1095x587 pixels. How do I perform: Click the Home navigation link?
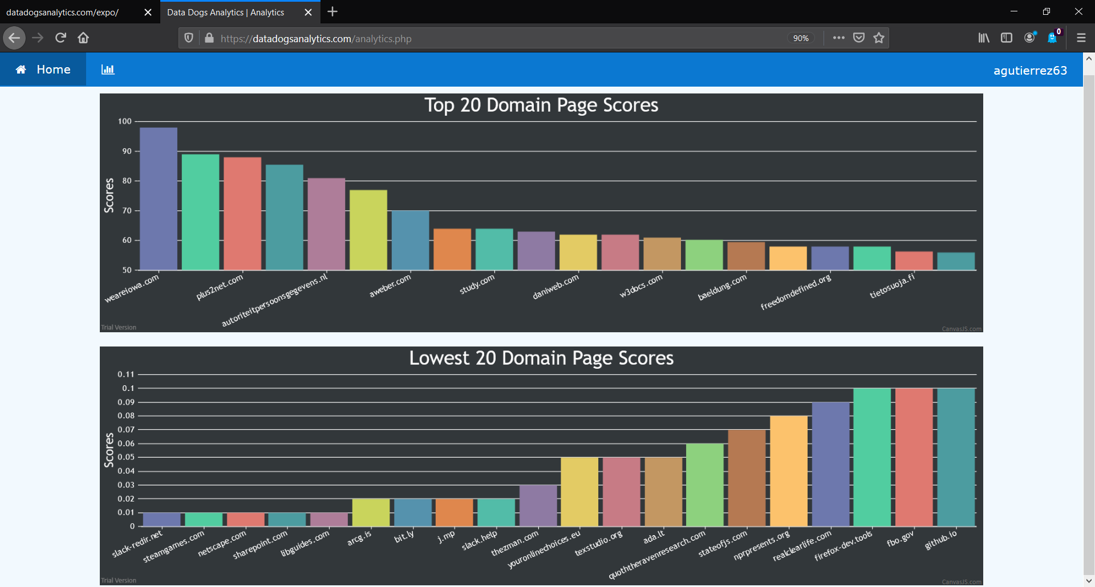[x=43, y=70]
